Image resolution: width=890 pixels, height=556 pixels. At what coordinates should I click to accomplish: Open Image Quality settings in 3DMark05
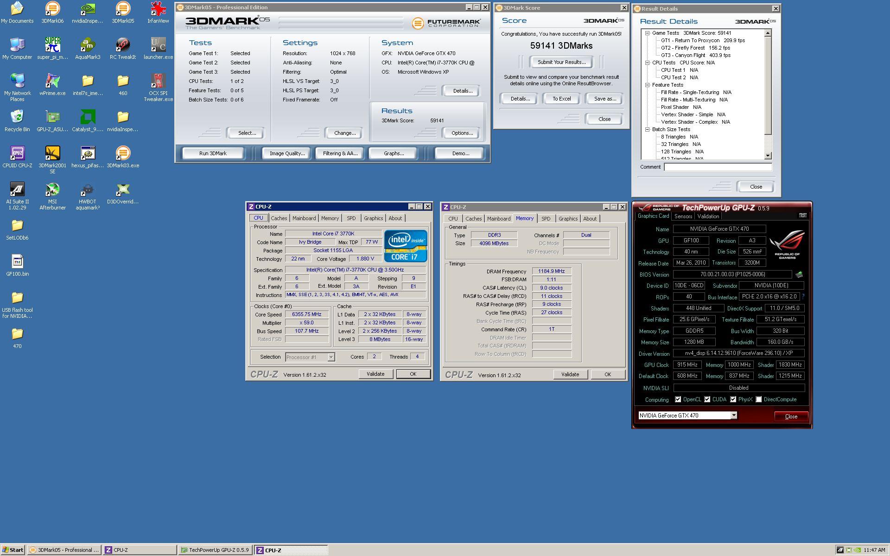pyautogui.click(x=287, y=153)
